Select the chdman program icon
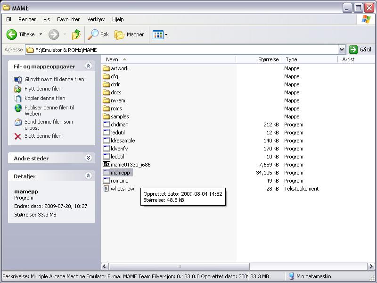This screenshot has width=377, height=283. coord(107,124)
